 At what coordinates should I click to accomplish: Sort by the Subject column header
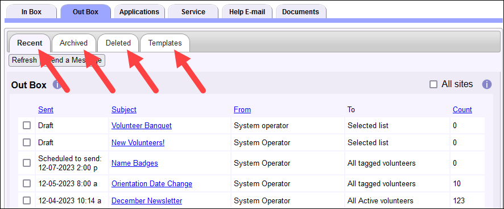click(x=124, y=109)
